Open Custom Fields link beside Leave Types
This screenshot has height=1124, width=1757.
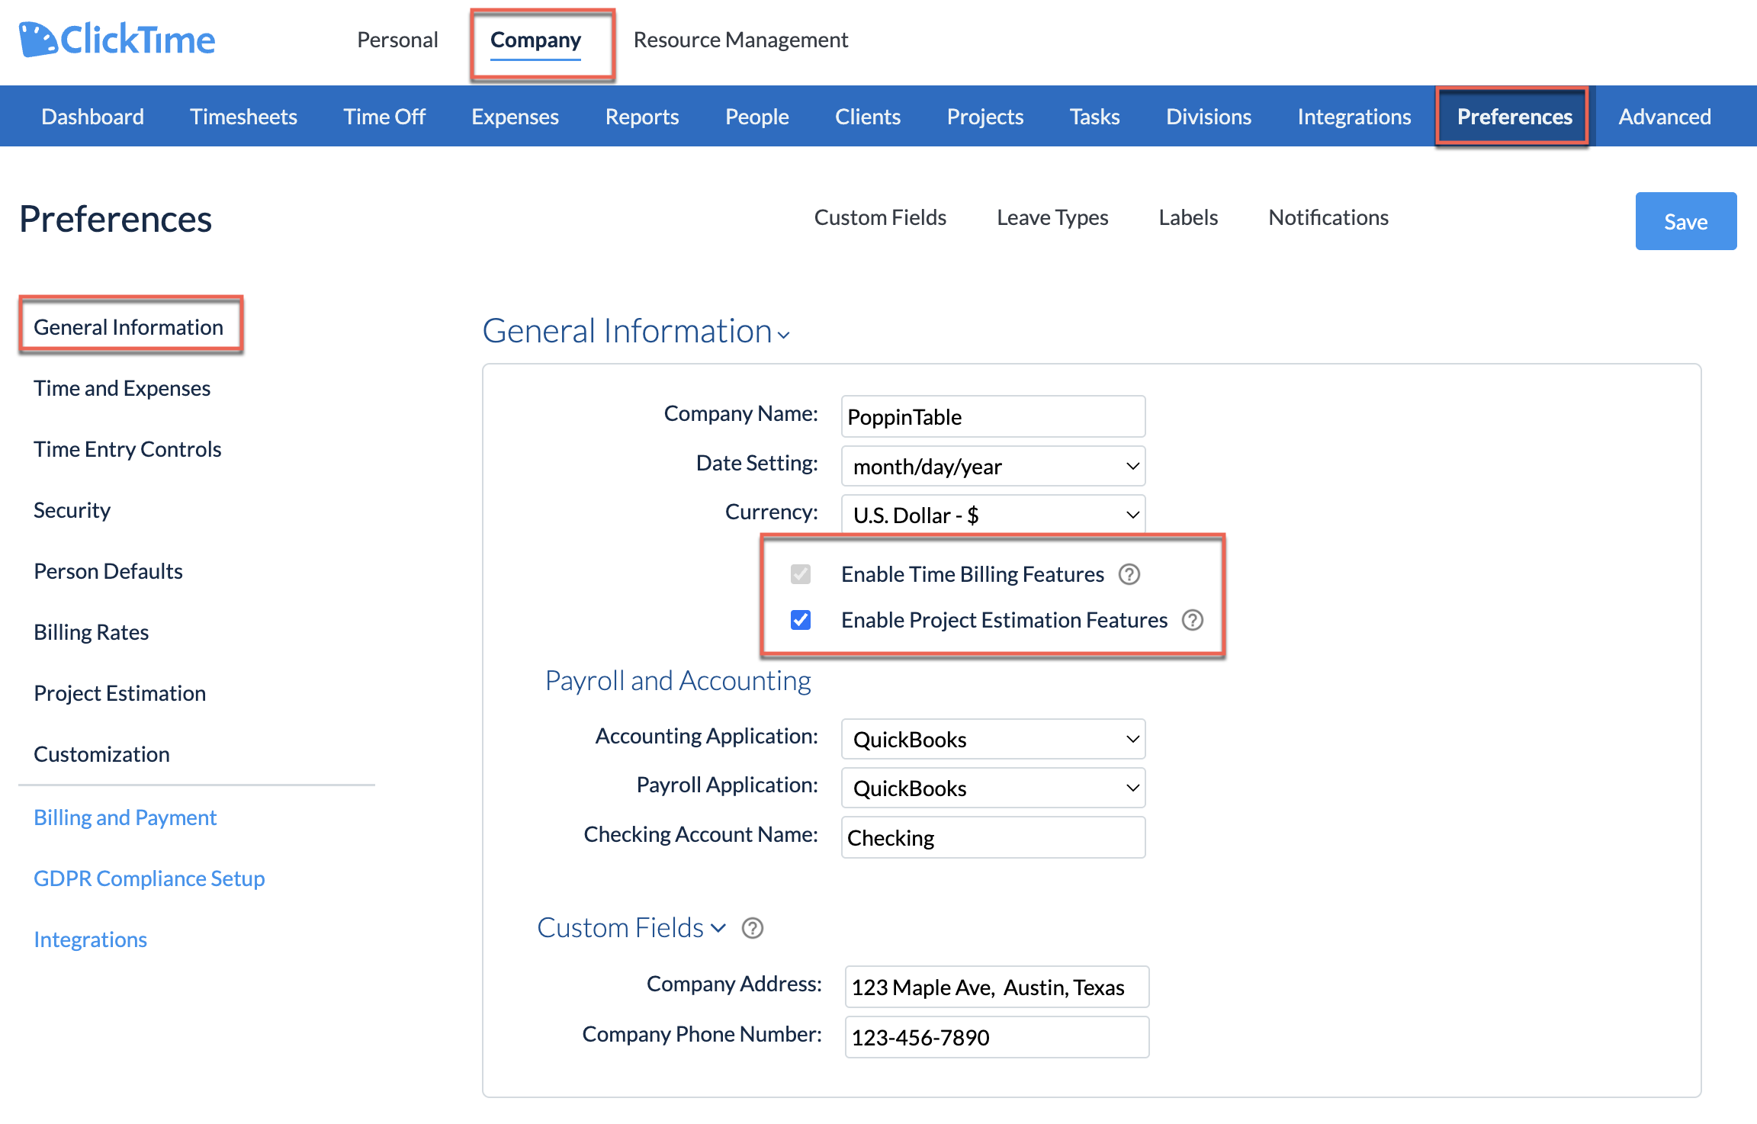pos(880,217)
